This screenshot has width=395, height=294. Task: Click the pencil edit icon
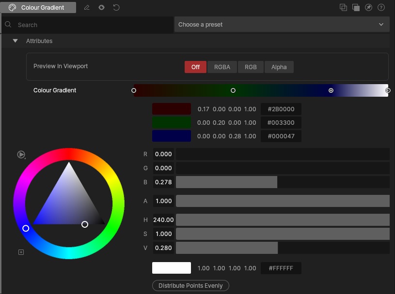87,8
